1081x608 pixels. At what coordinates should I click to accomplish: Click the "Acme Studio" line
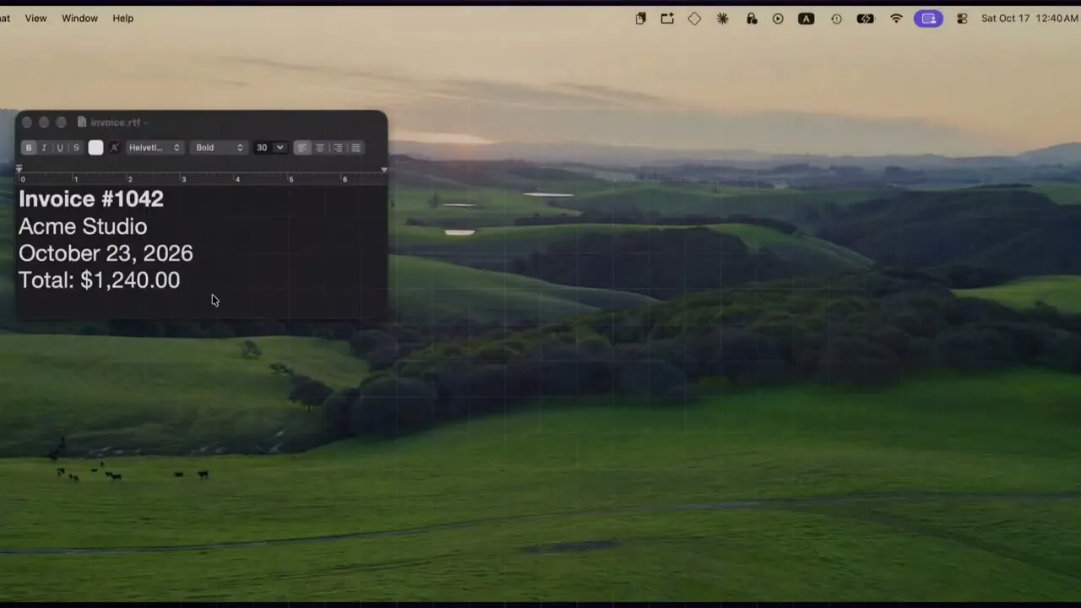click(83, 226)
